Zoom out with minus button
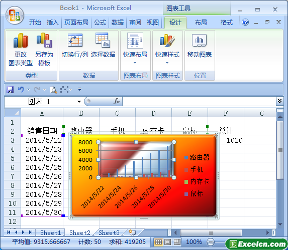288x250 pixels. pos(211,242)
